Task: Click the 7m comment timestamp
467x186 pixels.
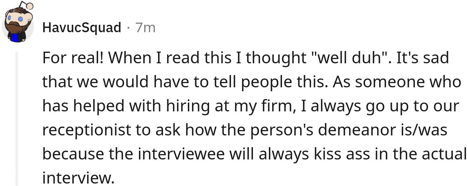Action: pos(145,27)
